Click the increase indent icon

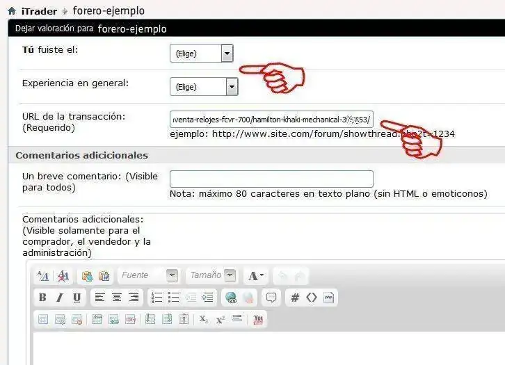click(207, 298)
